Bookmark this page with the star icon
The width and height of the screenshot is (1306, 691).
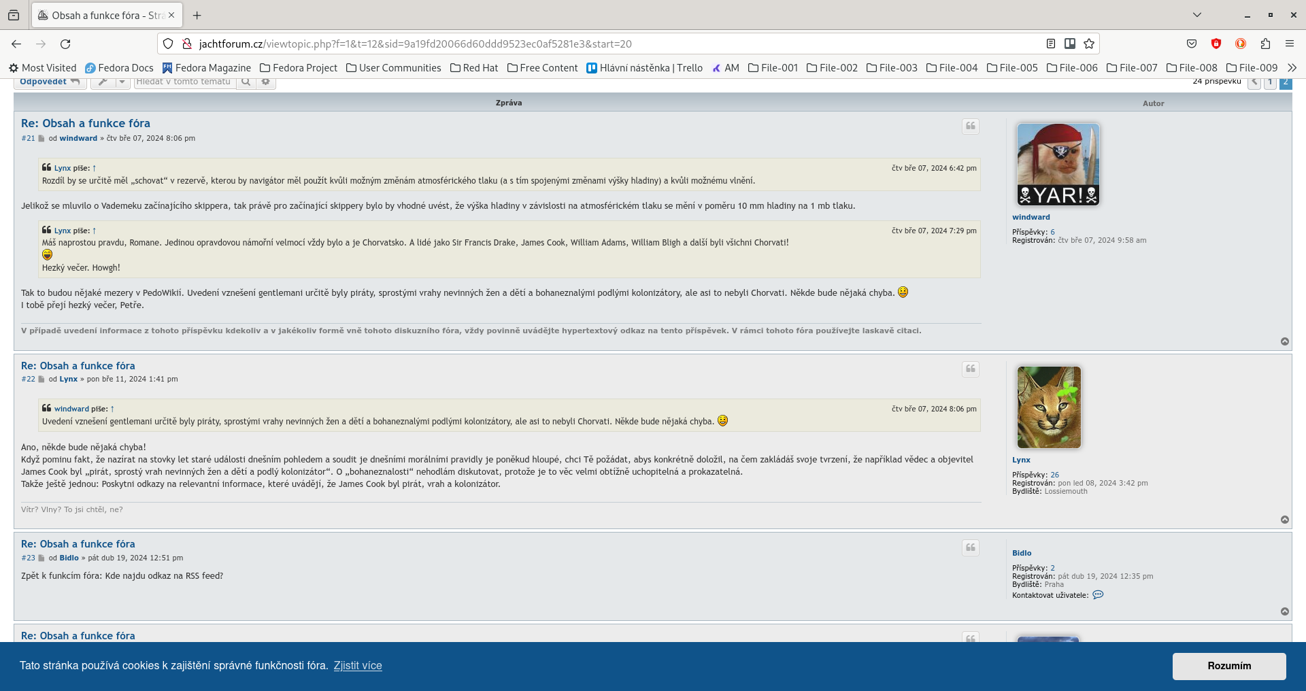coord(1089,44)
